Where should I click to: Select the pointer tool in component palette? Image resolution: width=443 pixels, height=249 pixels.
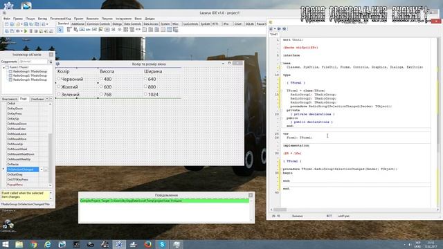[x=60, y=30]
